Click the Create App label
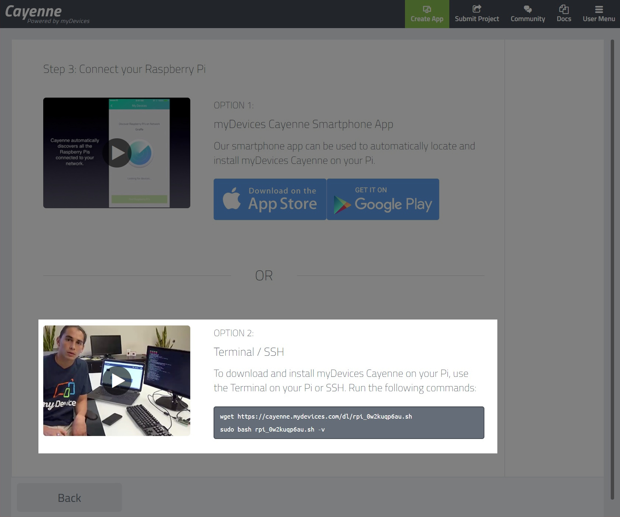 click(427, 19)
